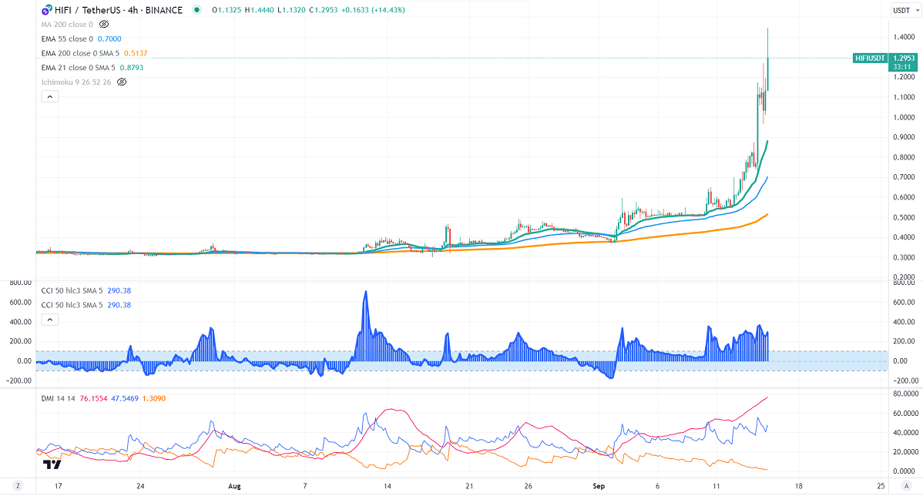This screenshot has height=496, width=923.
Task: Select the DMI 14 14 legend
Action: [x=59, y=399]
